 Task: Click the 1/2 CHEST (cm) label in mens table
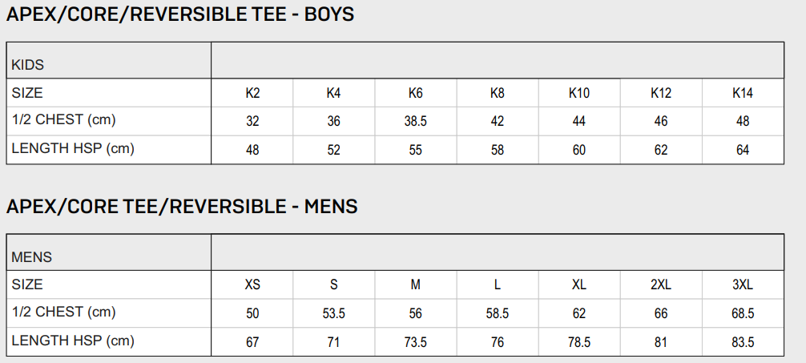point(64,313)
